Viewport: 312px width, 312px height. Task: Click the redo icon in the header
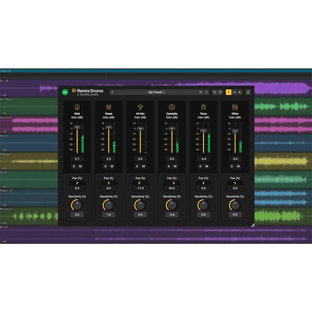pos(220,92)
